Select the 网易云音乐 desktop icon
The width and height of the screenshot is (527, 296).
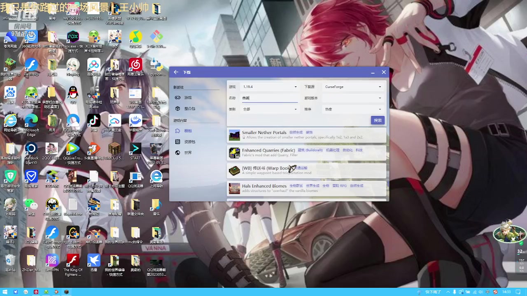point(135,68)
